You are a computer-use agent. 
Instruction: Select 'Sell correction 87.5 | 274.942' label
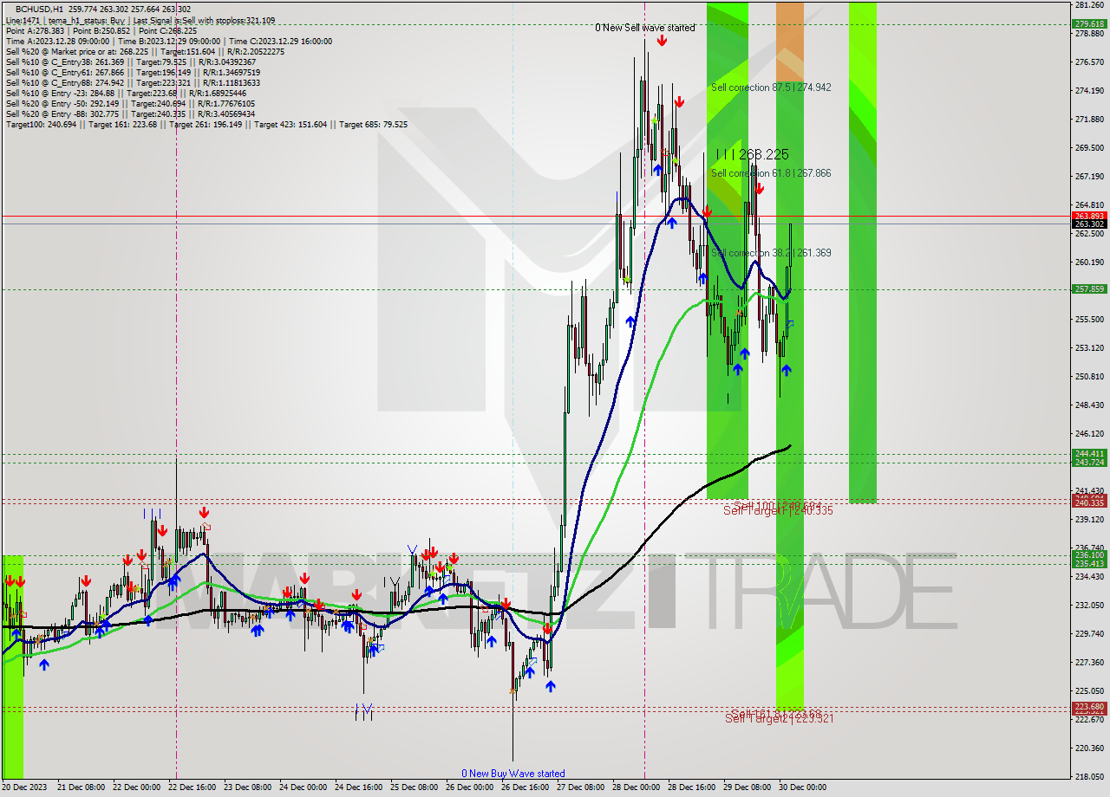(771, 87)
